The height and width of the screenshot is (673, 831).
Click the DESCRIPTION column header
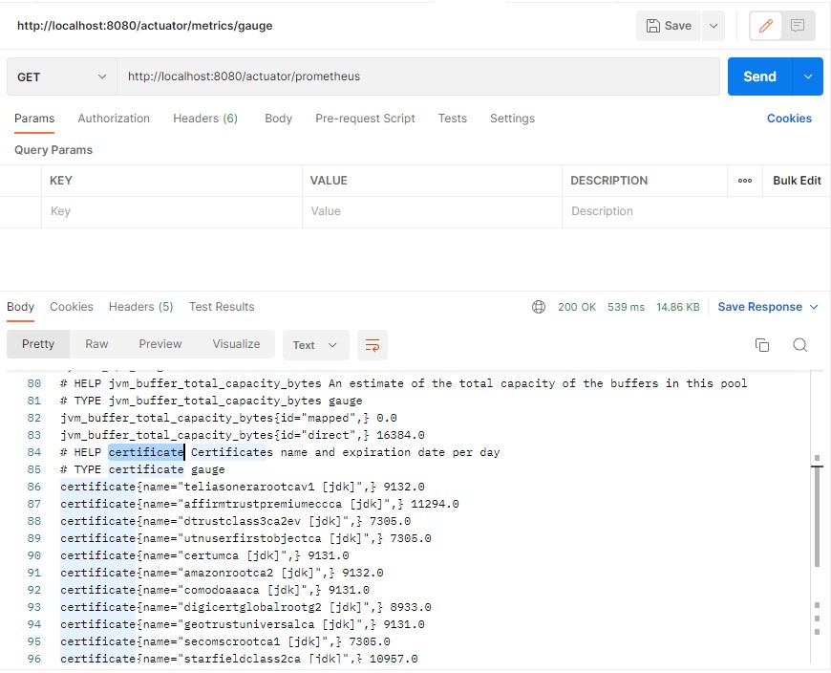pos(609,181)
